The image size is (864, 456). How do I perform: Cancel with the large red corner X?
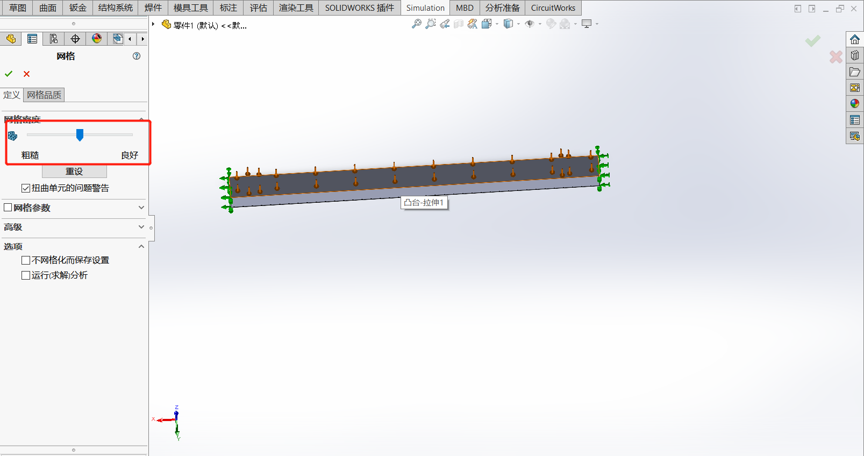coord(836,56)
